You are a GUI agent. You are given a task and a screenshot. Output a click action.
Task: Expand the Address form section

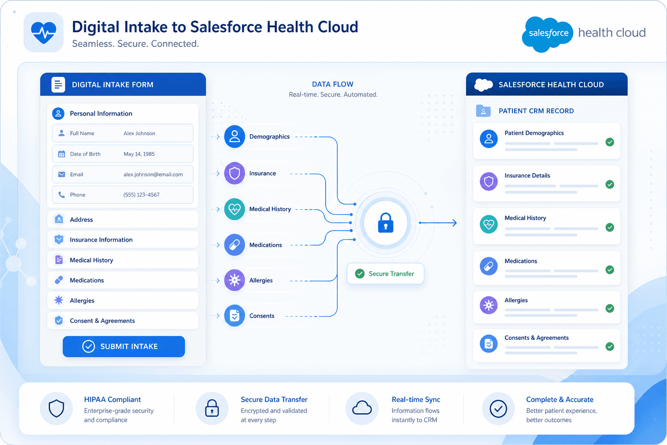[123, 219]
